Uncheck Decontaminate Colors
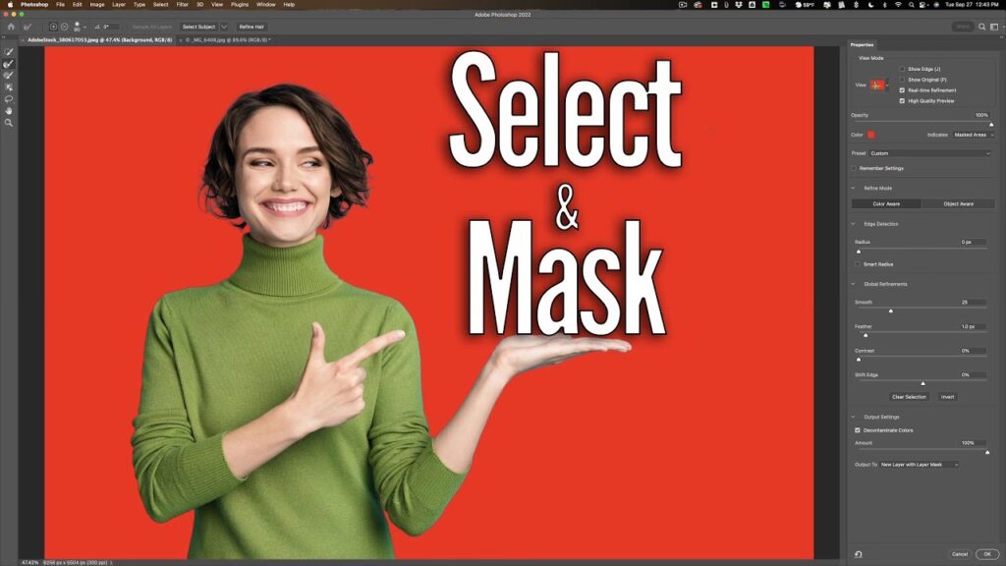Viewport: 1006px width, 566px height. 857,430
